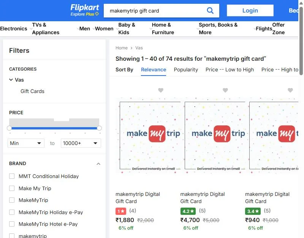
Task: Select Gift Cards category
Action: click(32, 91)
